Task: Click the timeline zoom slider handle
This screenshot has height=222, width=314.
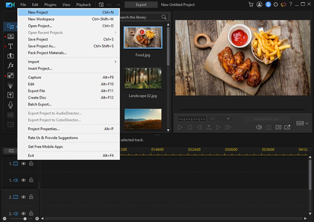Action: pyautogui.click(x=25, y=219)
